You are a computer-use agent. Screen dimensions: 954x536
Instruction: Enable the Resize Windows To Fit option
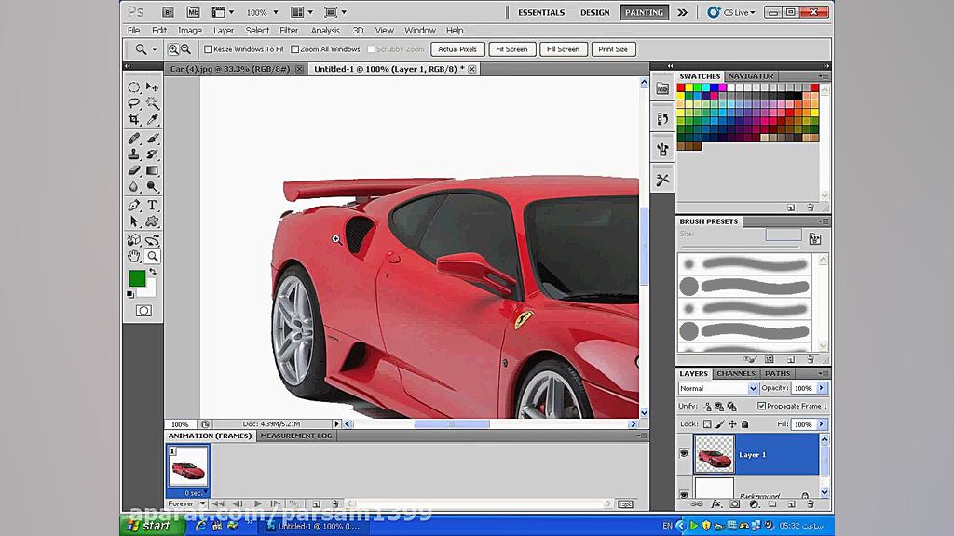207,48
